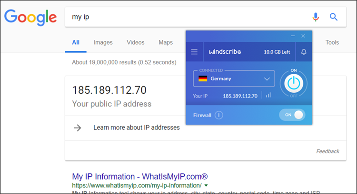Open Learn more about IP addresses
Image resolution: width=357 pixels, height=194 pixels.
137,127
